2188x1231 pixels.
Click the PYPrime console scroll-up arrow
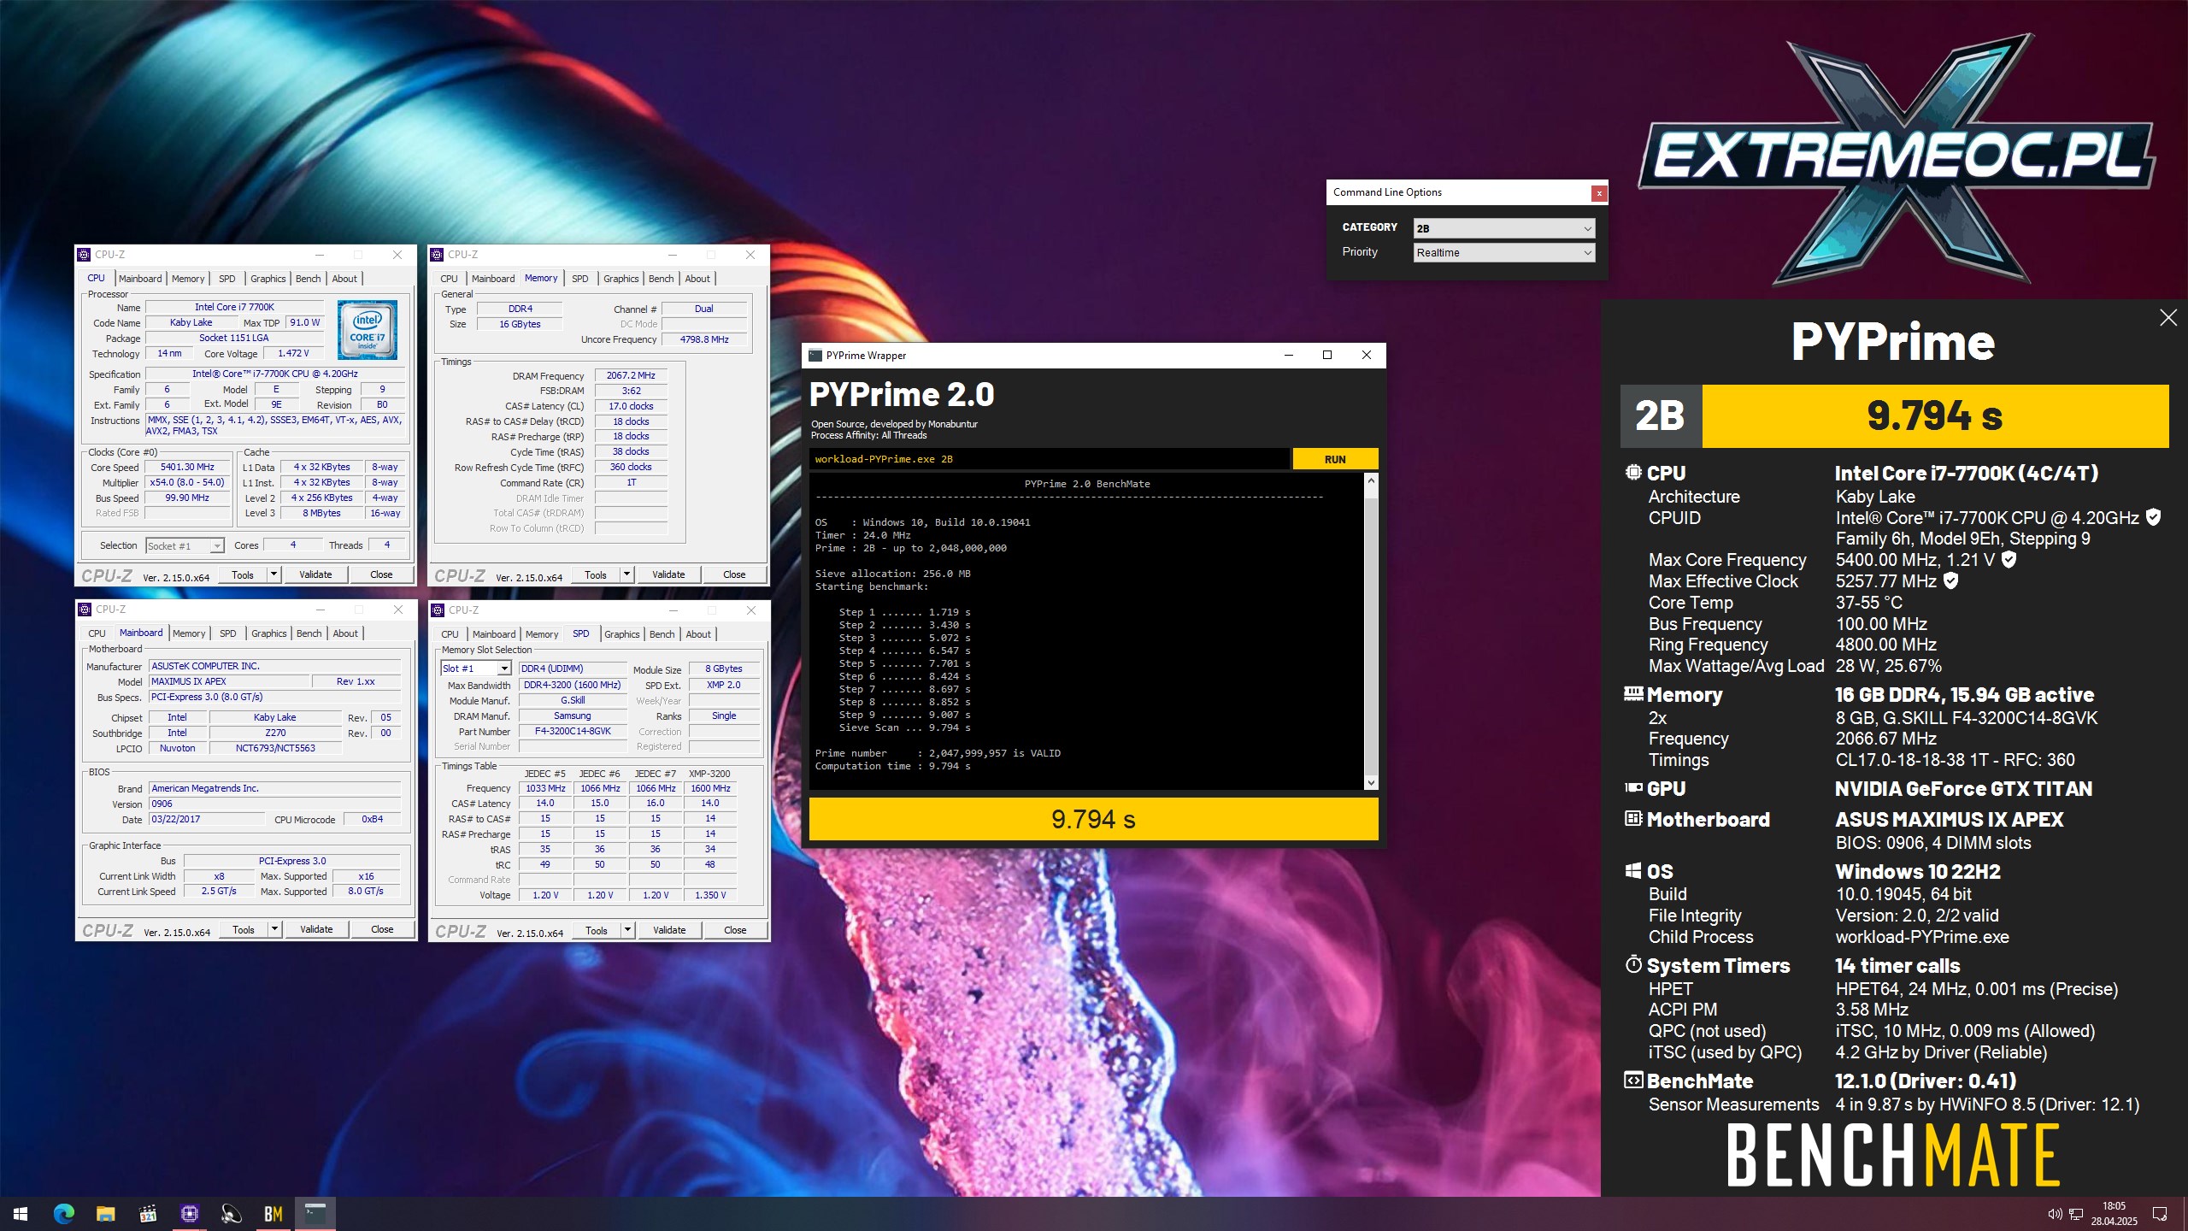tap(1371, 480)
